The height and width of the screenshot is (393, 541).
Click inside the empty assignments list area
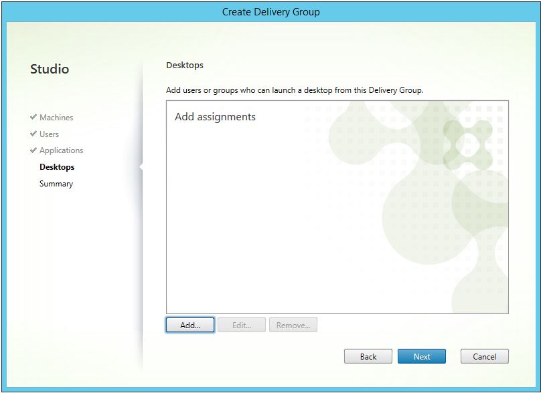tap(335, 214)
